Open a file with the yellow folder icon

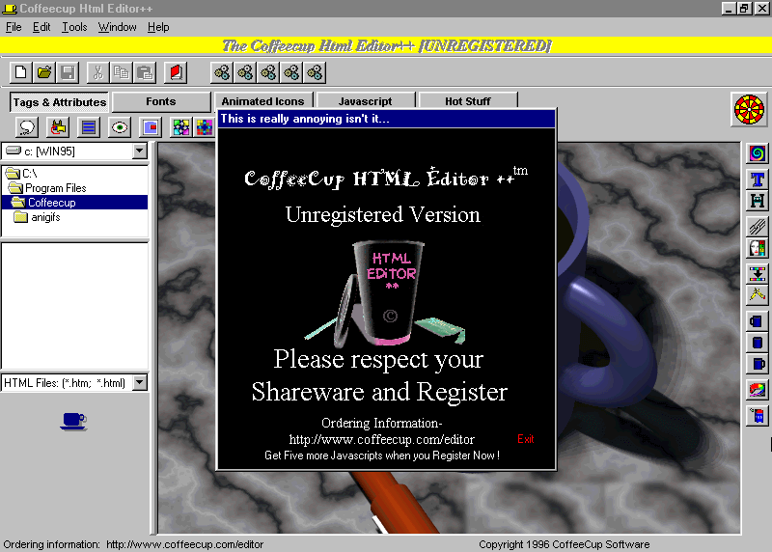click(x=44, y=73)
